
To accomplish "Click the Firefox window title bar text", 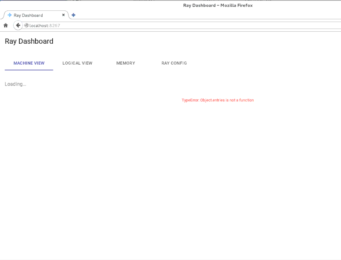I will (x=218, y=5).
